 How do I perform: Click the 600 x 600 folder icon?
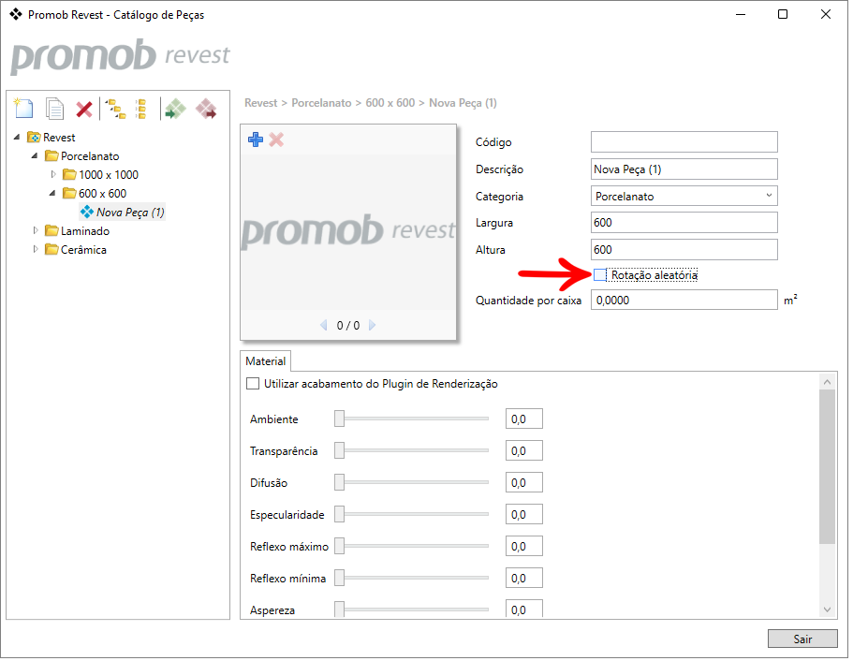click(69, 194)
